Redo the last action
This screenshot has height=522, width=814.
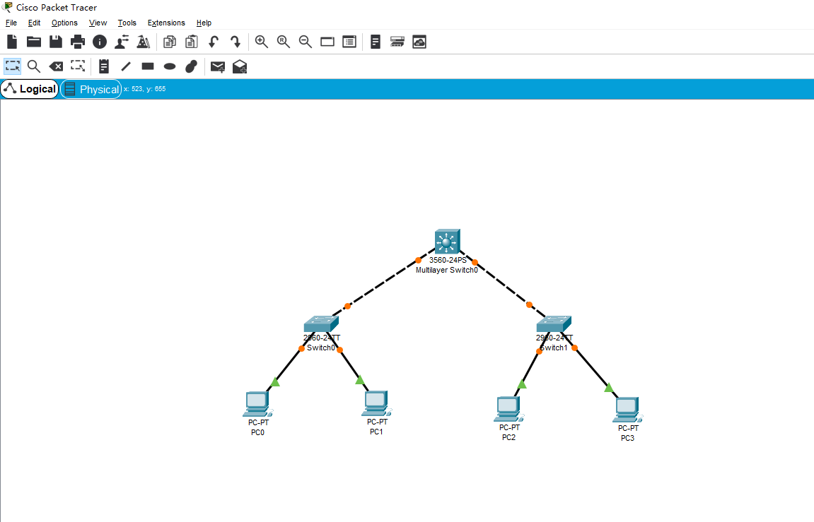236,42
